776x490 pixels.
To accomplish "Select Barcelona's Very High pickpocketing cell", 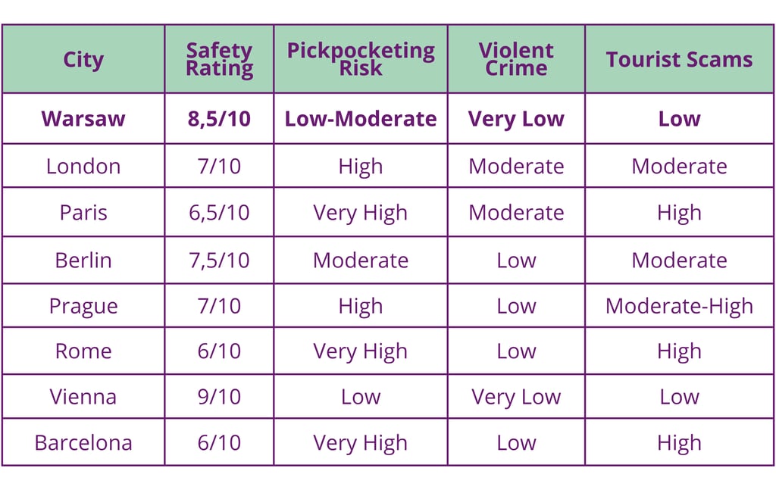I will (361, 442).
